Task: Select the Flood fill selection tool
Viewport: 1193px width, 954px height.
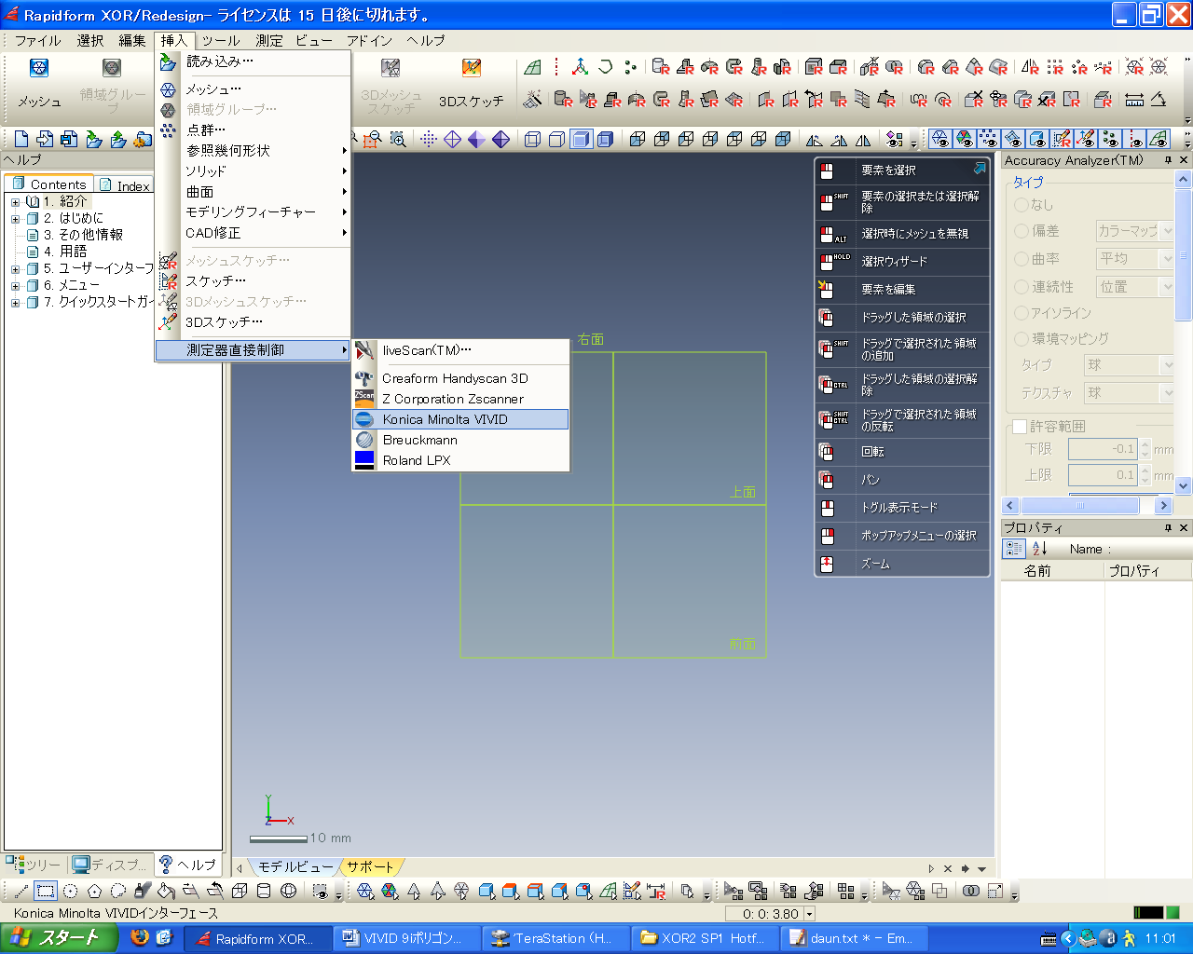Action: click(x=167, y=891)
